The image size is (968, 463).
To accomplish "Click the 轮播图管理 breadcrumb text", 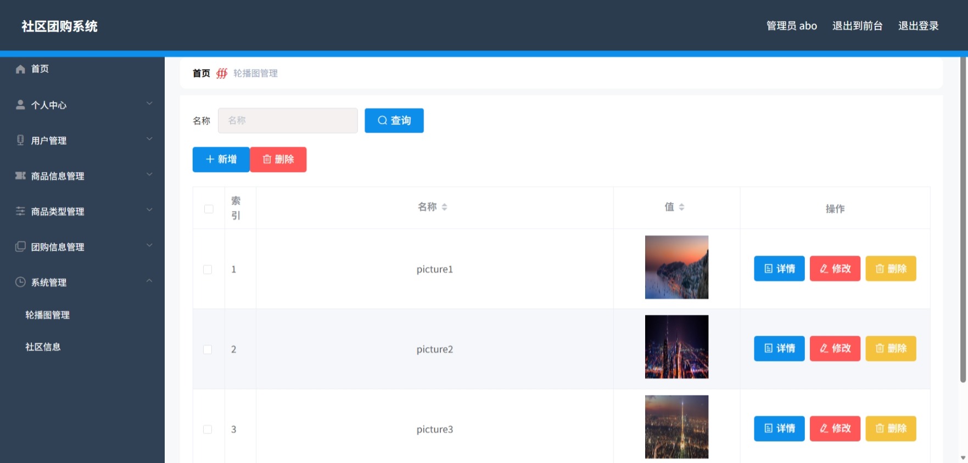I will point(255,73).
